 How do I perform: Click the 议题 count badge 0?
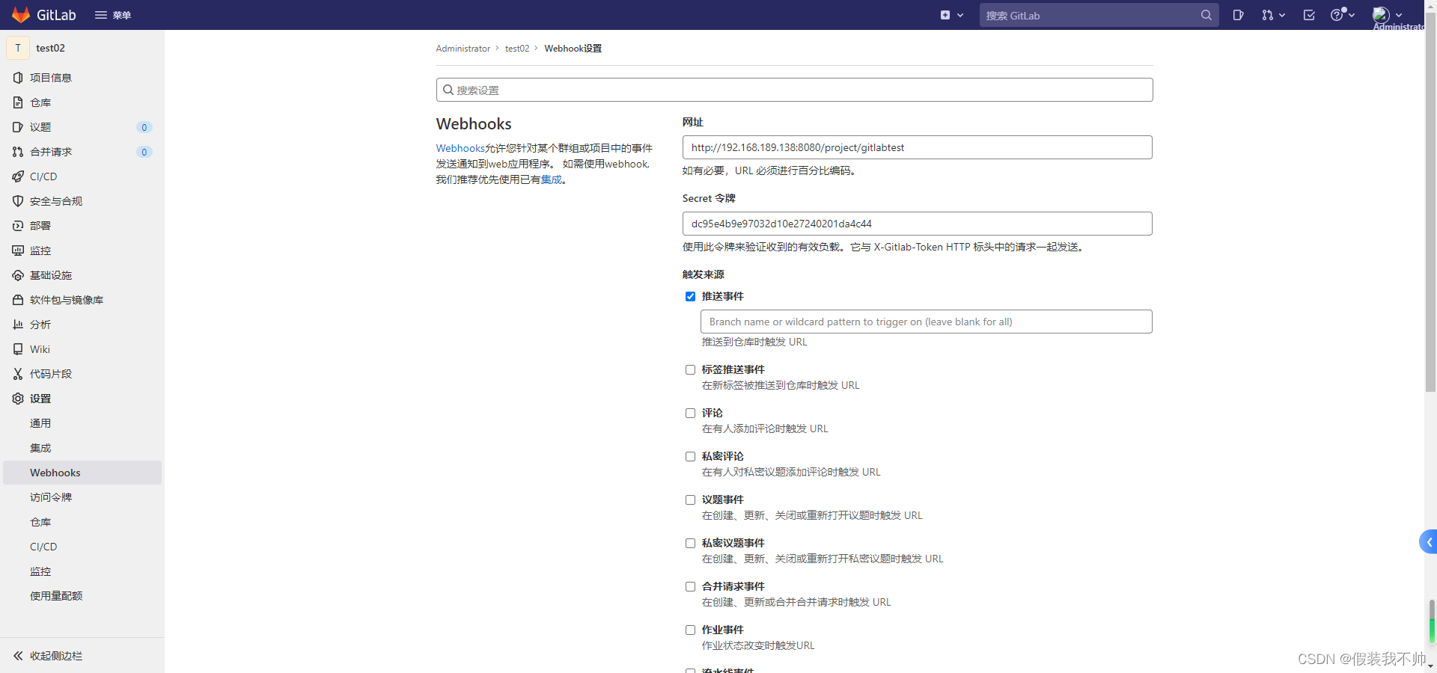[144, 127]
